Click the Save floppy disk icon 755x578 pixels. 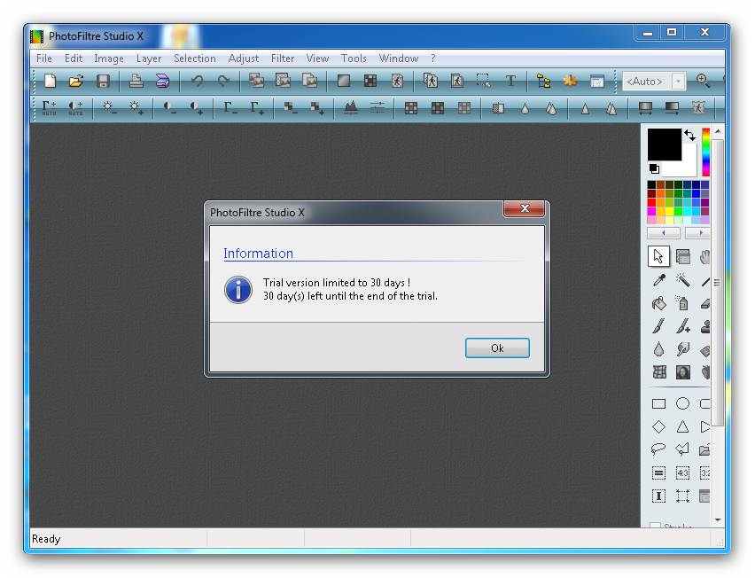(103, 81)
